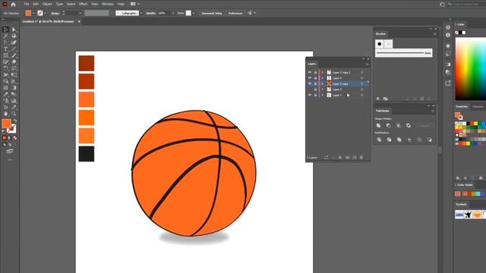Click Divide in Pathfinder panel
Screen dimensions: 486x273
click(379, 140)
